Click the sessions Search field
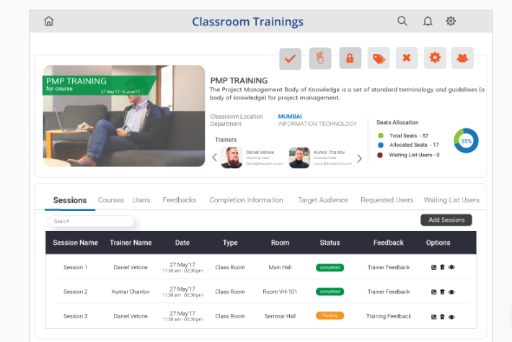Screen dimensions: 512x342 [91, 221]
